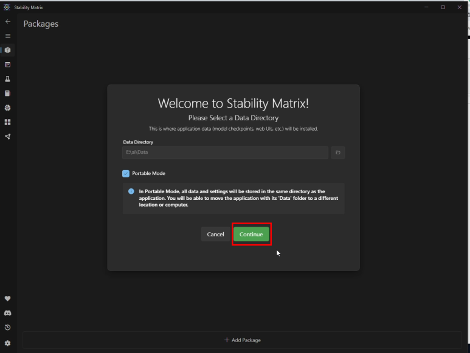
Task: Click the 'Data Directory' label
Action: pyautogui.click(x=138, y=142)
